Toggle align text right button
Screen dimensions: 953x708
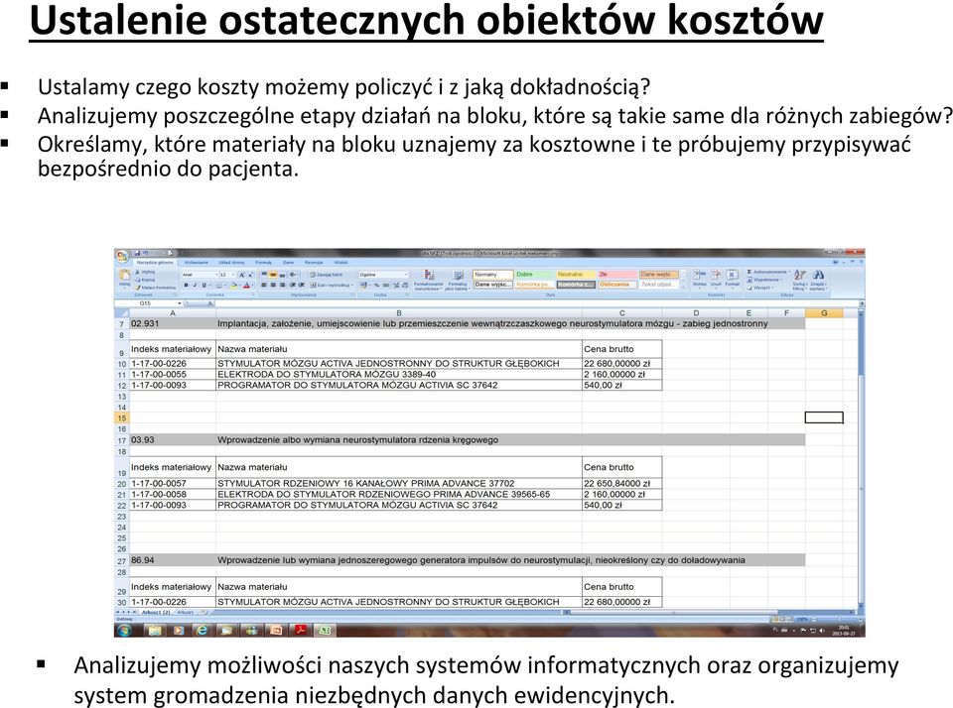pyautogui.click(x=282, y=285)
